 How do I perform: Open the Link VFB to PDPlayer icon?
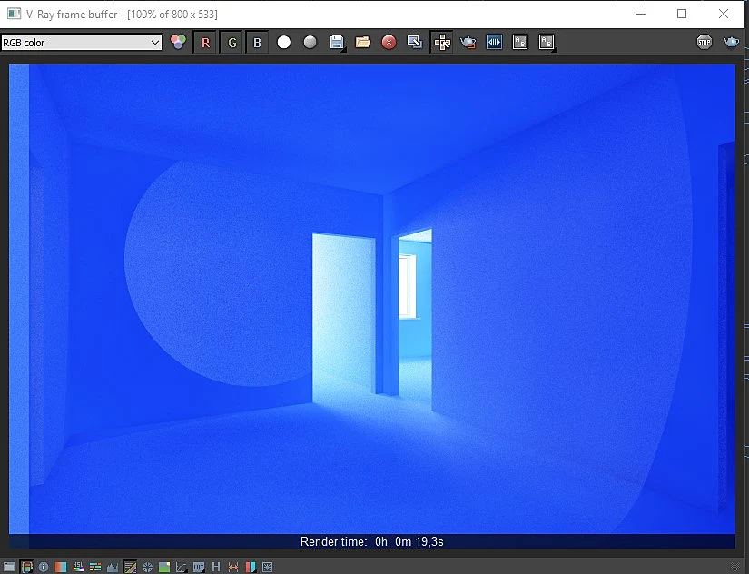point(494,42)
